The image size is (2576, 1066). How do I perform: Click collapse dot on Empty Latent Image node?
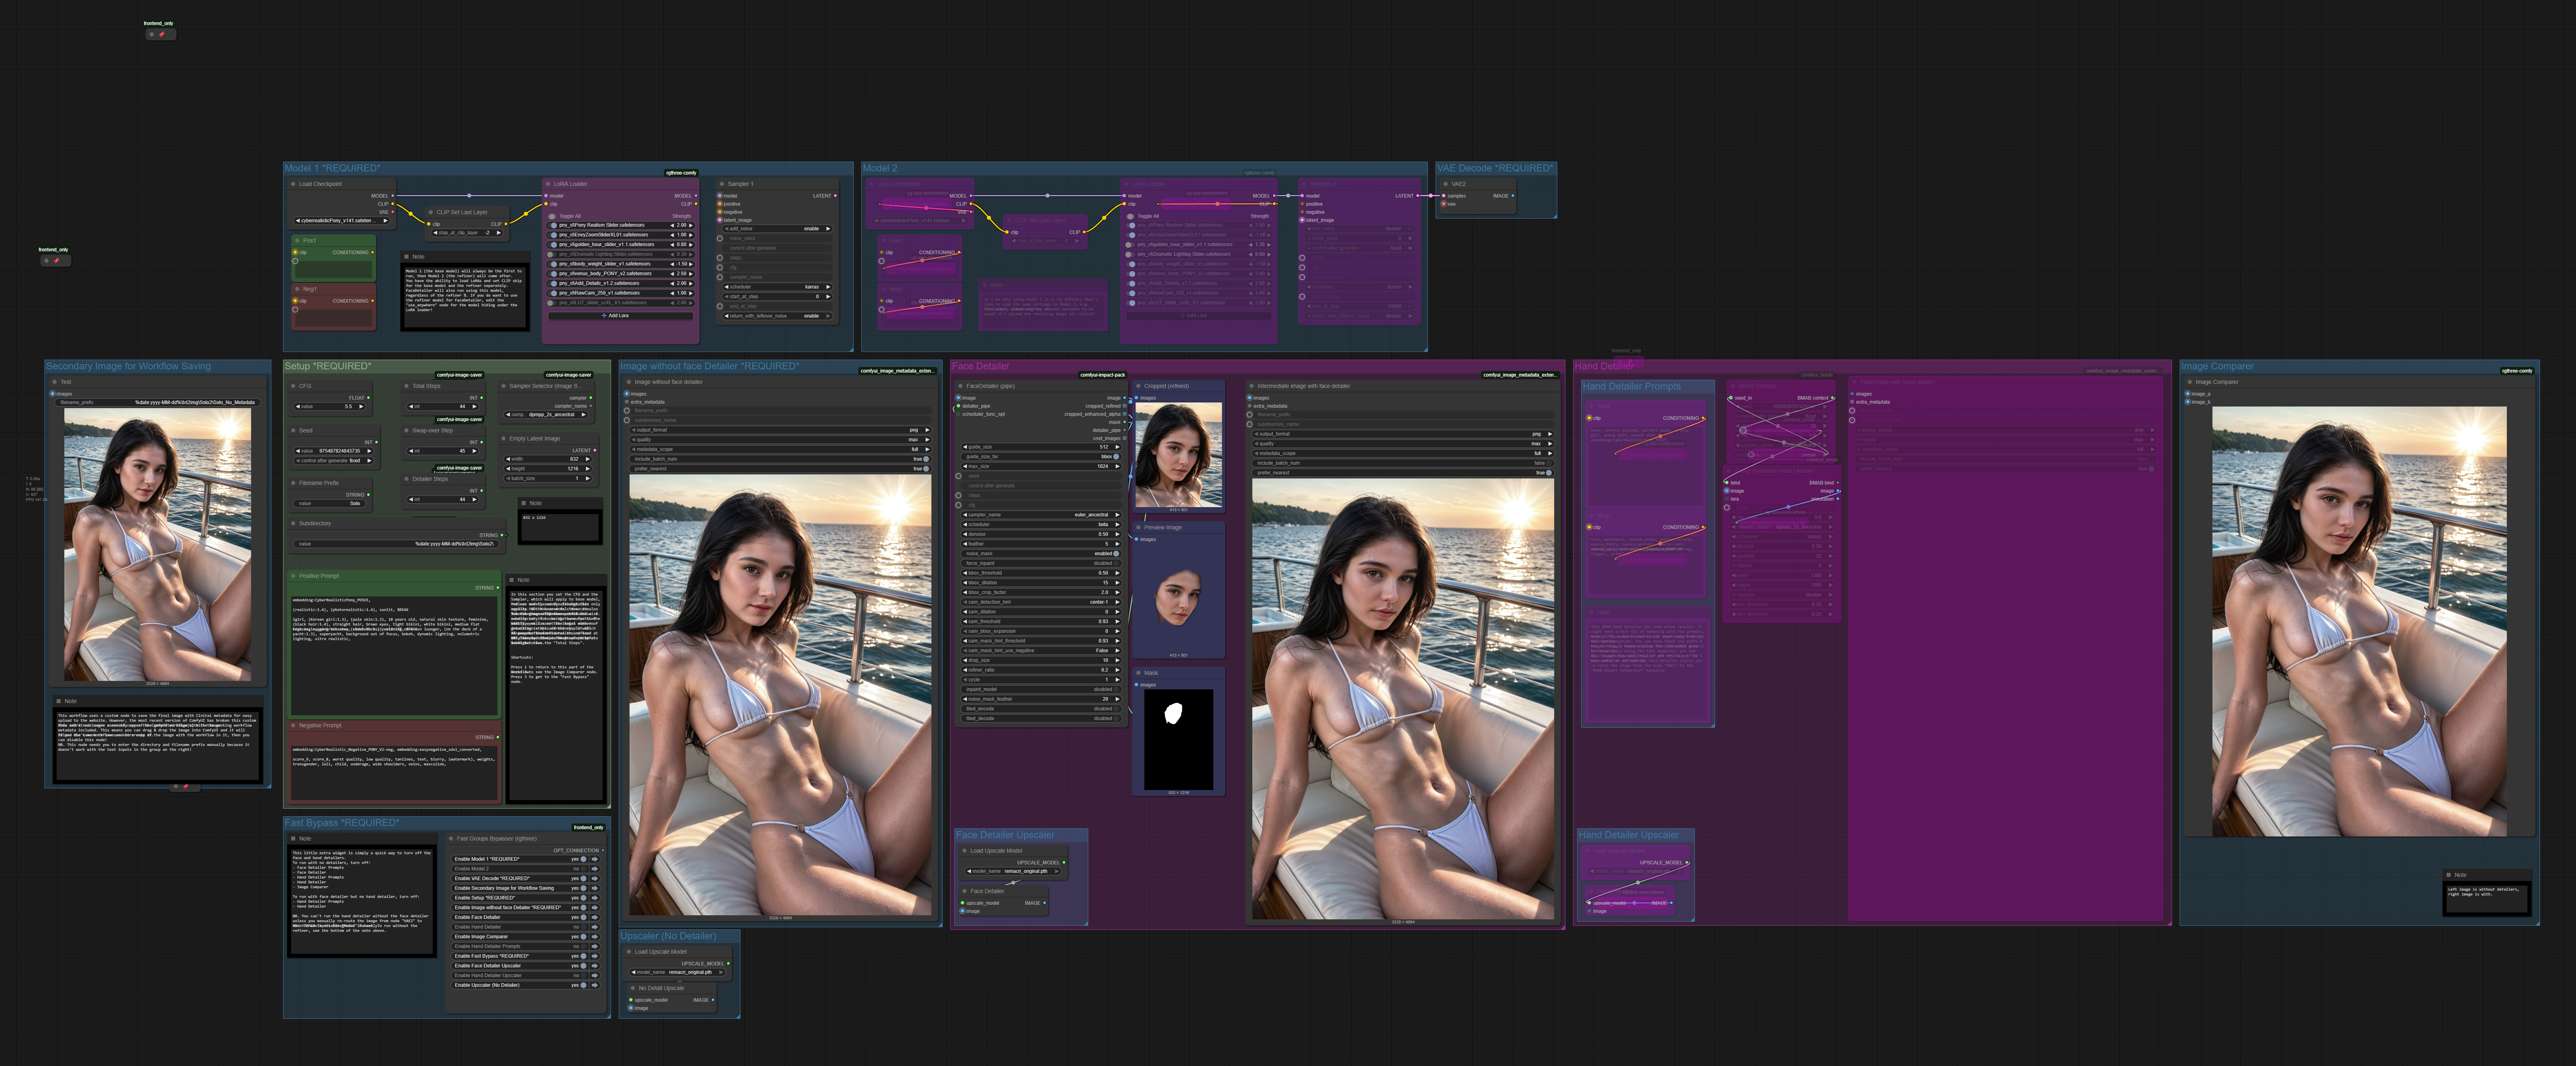point(503,438)
